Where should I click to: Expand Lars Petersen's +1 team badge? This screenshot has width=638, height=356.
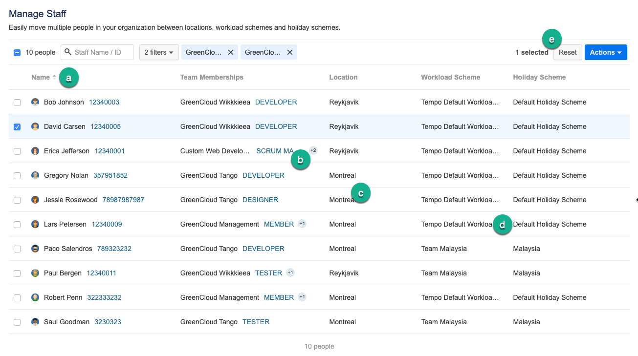pos(302,224)
